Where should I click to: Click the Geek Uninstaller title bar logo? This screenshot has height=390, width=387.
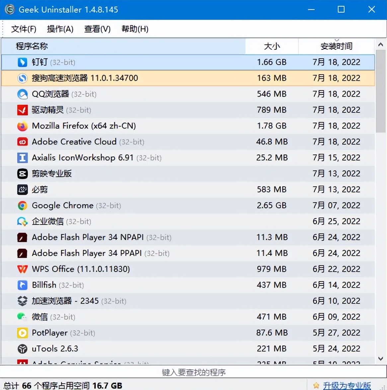[x=10, y=9]
